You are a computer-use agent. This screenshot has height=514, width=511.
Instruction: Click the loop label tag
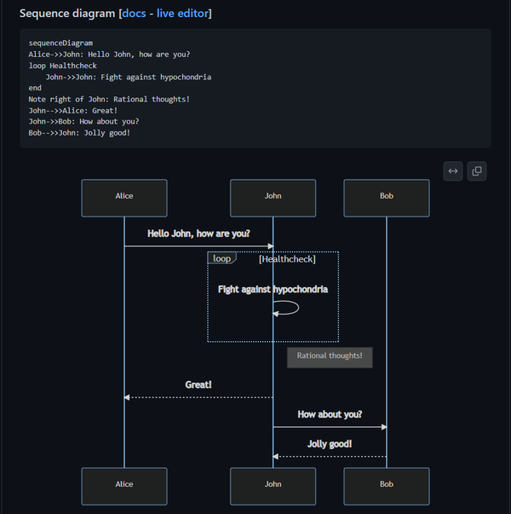click(x=221, y=258)
